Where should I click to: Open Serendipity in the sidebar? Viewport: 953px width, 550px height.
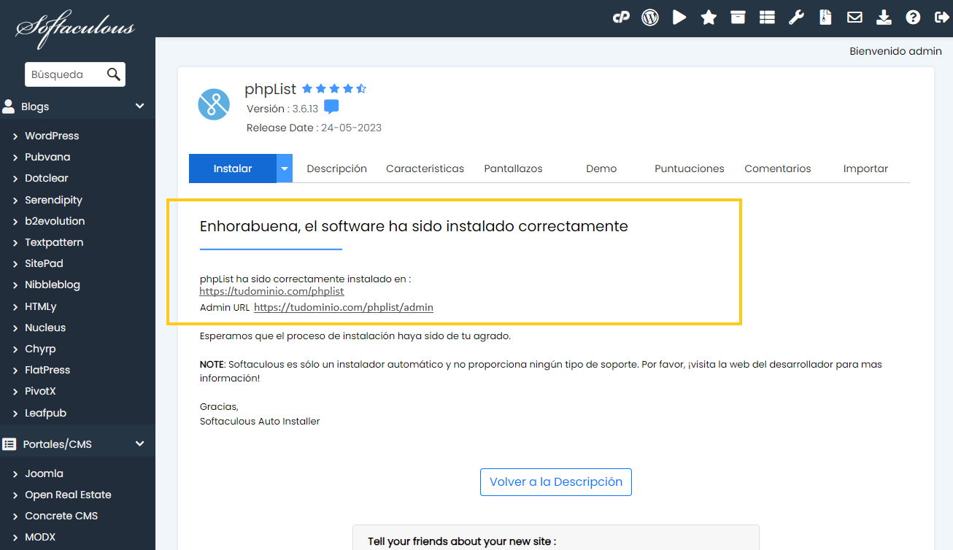coord(53,200)
